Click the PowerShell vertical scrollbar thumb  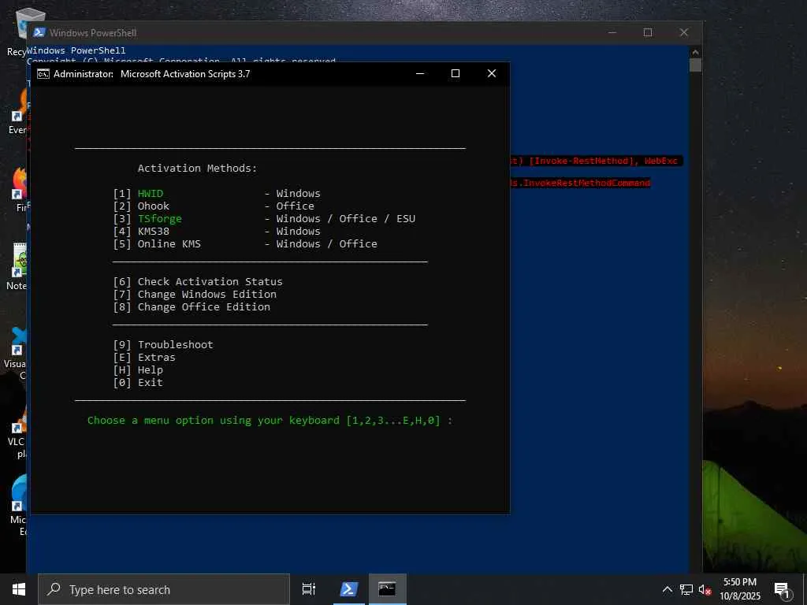pos(695,65)
